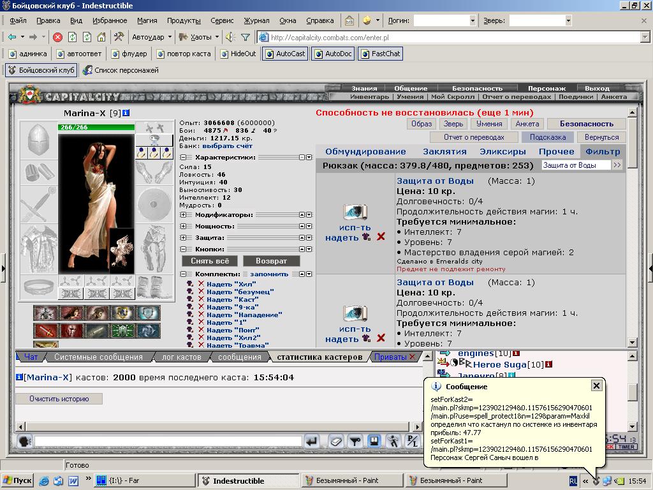This screenshot has width=653, height=490.
Task: Click the belt equipment slot
Action: tap(39, 286)
